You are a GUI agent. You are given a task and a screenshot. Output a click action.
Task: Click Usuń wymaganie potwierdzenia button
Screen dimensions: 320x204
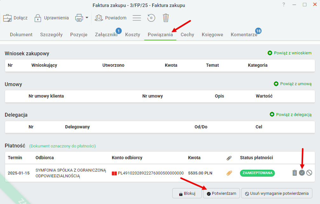tap(277, 194)
